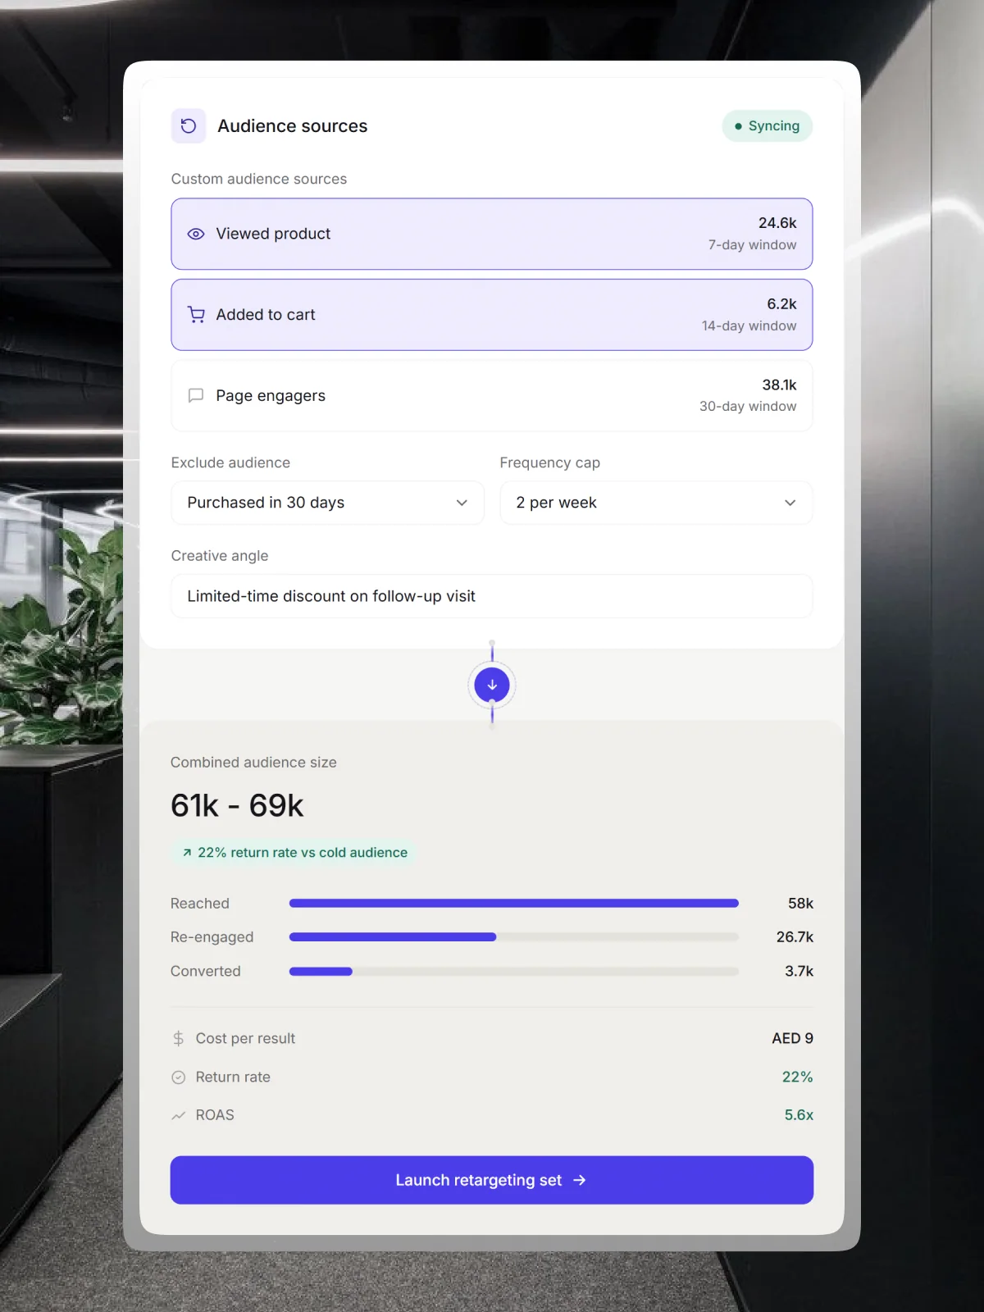
Task: Click the Combined audience size label
Action: tap(253, 763)
